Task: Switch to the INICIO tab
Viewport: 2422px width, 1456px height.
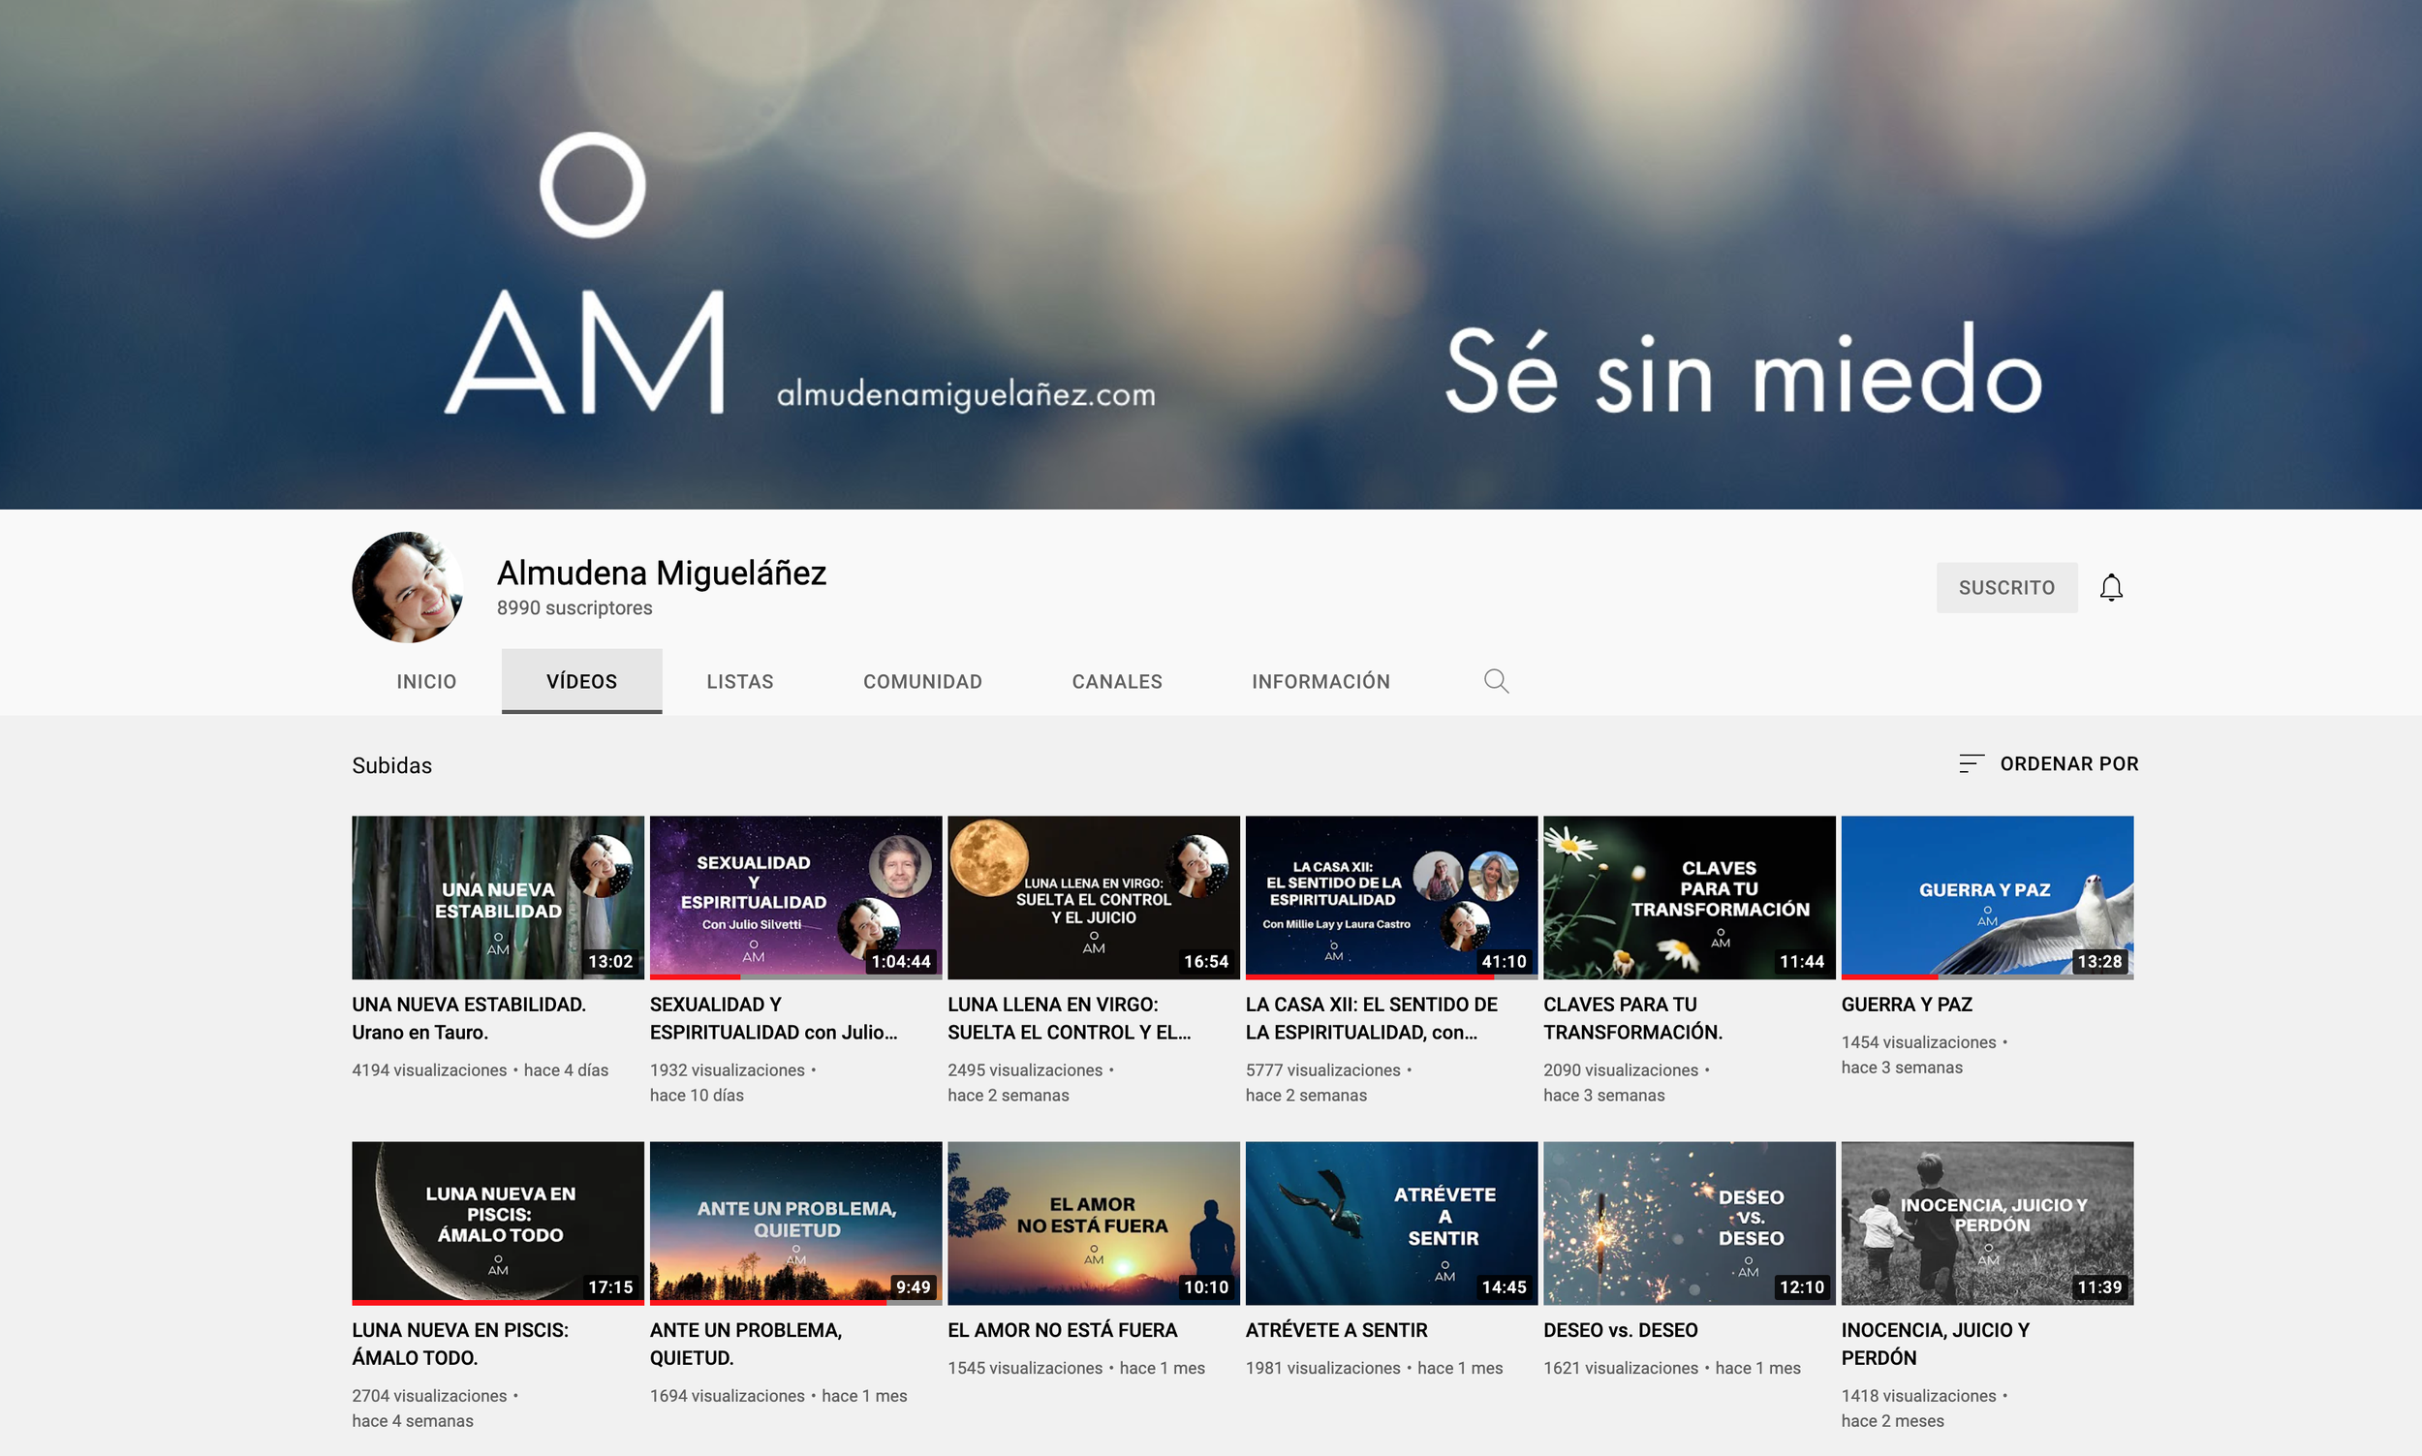Action: pyautogui.click(x=426, y=681)
